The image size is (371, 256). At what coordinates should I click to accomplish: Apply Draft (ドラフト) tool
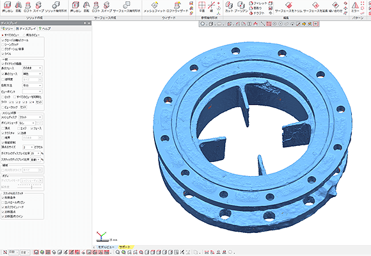click(x=257, y=13)
